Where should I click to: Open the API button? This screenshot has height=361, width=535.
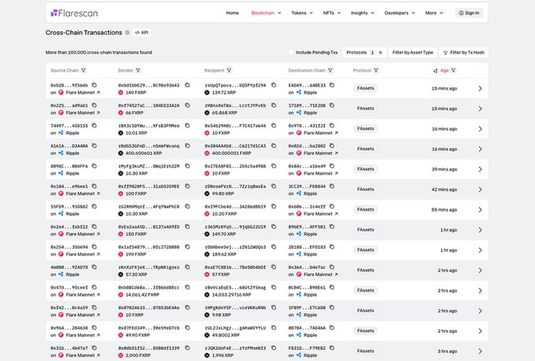(x=142, y=32)
